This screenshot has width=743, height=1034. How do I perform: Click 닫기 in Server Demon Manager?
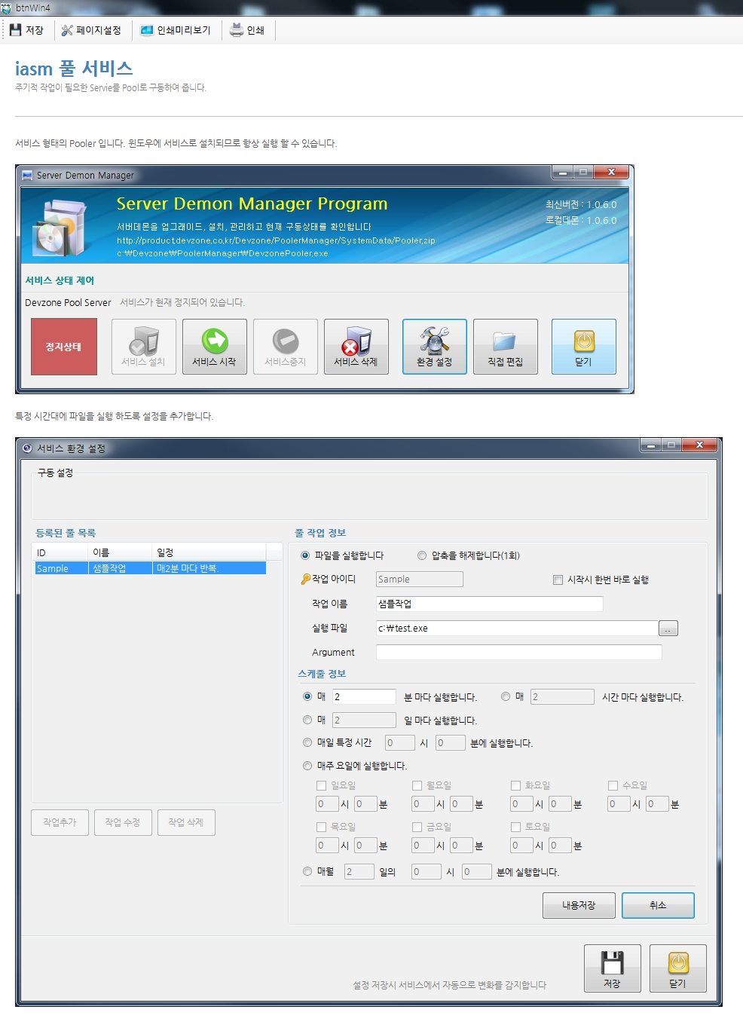pos(583,347)
